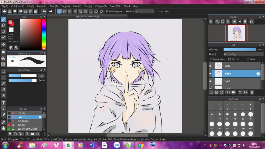Open Lớp4 layer settings gear
The height and width of the screenshot is (149, 265).
[258, 74]
